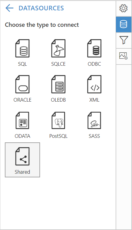The image size is (132, 230).
Task: Click the PostSQL text label
Action: [x=58, y=136]
